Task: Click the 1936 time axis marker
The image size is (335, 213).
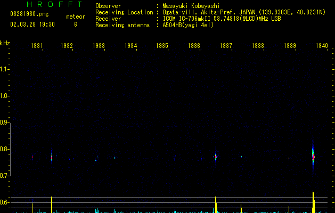Action: (194, 46)
